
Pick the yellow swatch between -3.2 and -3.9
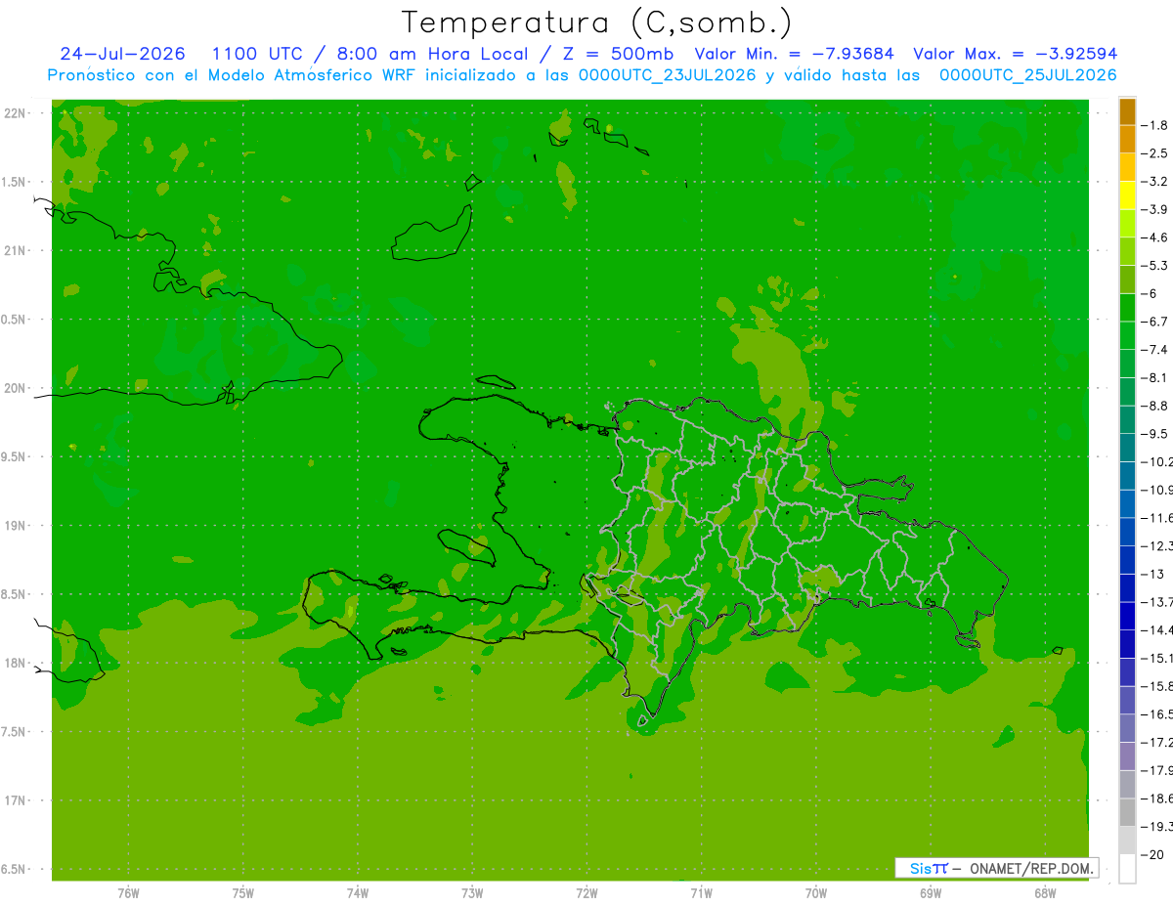coord(1127,195)
